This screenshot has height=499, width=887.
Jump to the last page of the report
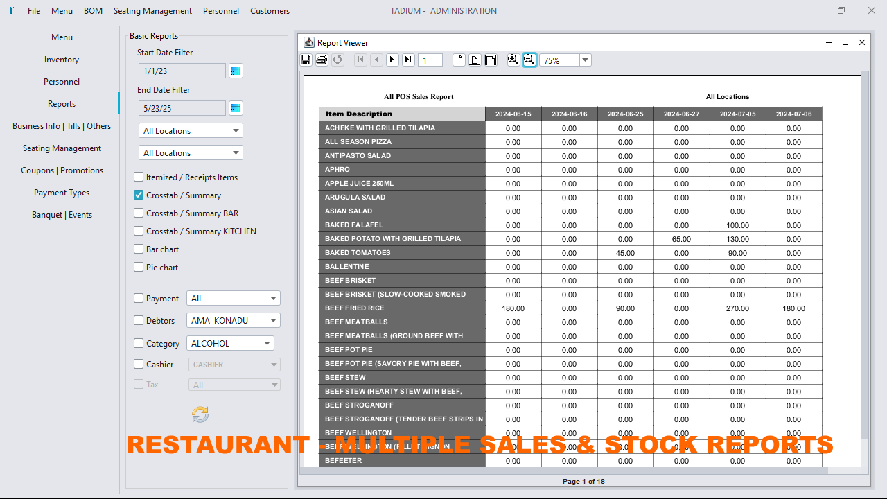click(x=408, y=60)
